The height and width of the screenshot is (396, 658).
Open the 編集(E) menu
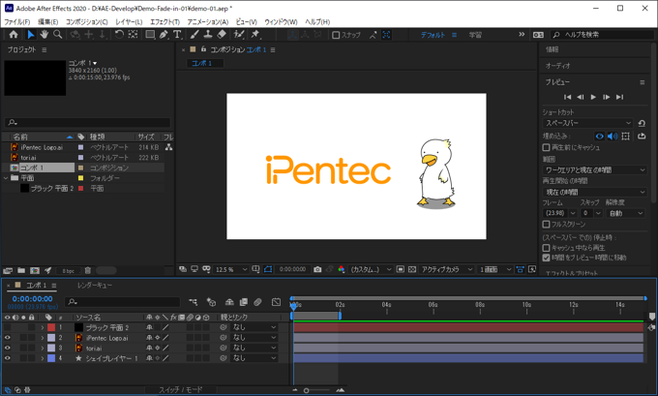[47, 22]
